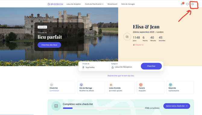
Task: Click Commencer link on Check-list card
Action: click(54, 91)
